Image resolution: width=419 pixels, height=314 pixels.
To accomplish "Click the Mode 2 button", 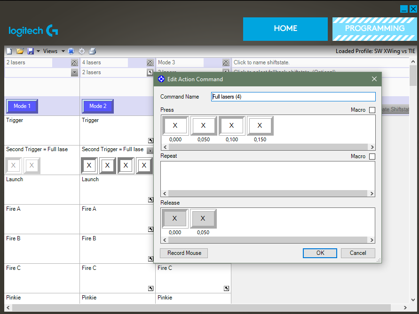I will point(98,106).
